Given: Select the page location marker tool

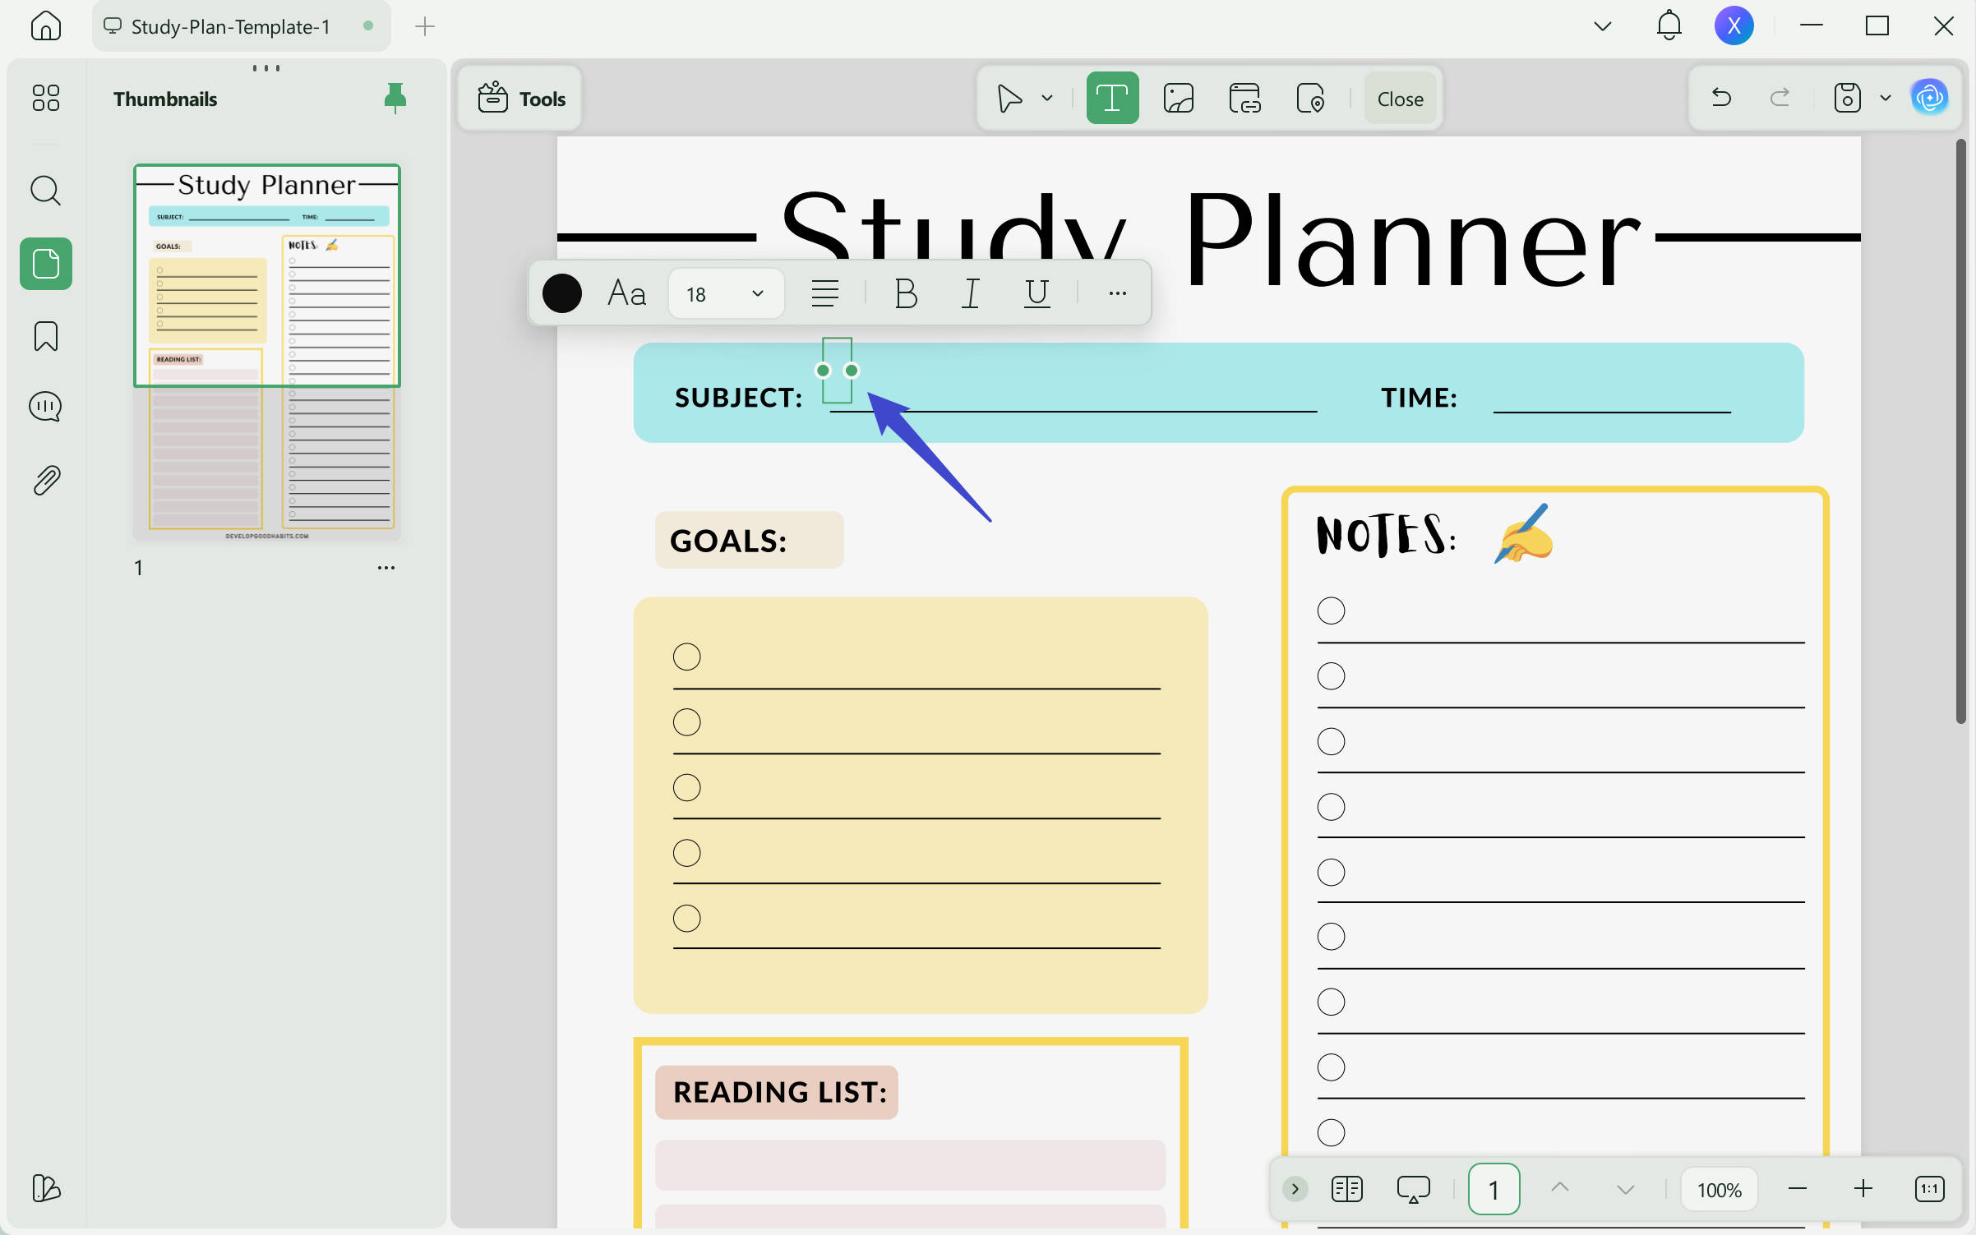Looking at the screenshot, I should pyautogui.click(x=1310, y=98).
